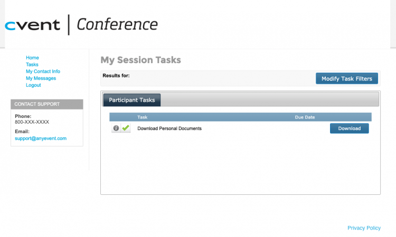Sort by the Task column header
The image size is (396, 237).
pyautogui.click(x=143, y=117)
